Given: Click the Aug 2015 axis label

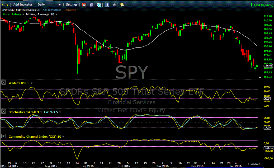Looking at the screenshot, I should pyautogui.click(x=51, y=166).
